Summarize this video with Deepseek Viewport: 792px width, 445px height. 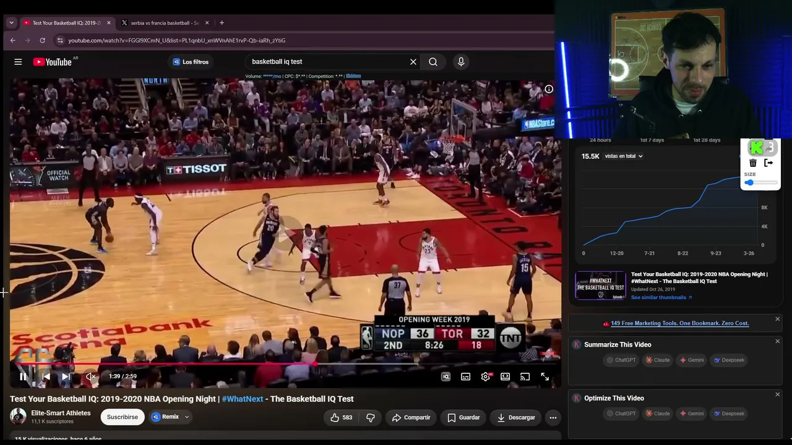tap(729, 360)
